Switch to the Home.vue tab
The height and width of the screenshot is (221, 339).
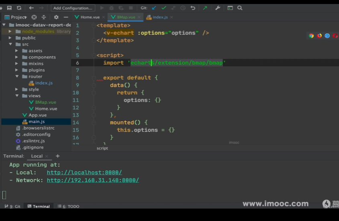click(x=90, y=17)
